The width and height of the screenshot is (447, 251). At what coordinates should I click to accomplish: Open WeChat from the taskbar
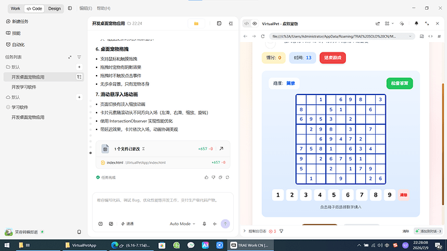(x=190, y=245)
